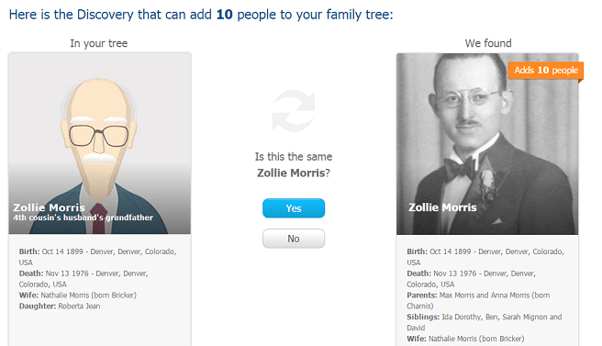The width and height of the screenshot is (602, 346).
Task: Click the bold Zollie Morris question text
Action: click(x=291, y=173)
